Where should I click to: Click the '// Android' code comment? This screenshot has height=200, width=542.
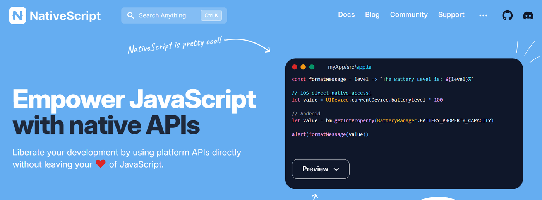[x=306, y=114]
